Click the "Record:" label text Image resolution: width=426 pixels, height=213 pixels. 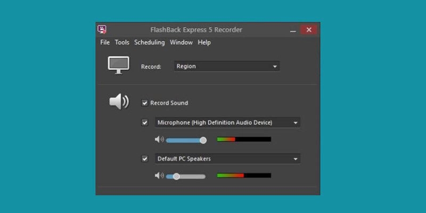(151, 67)
